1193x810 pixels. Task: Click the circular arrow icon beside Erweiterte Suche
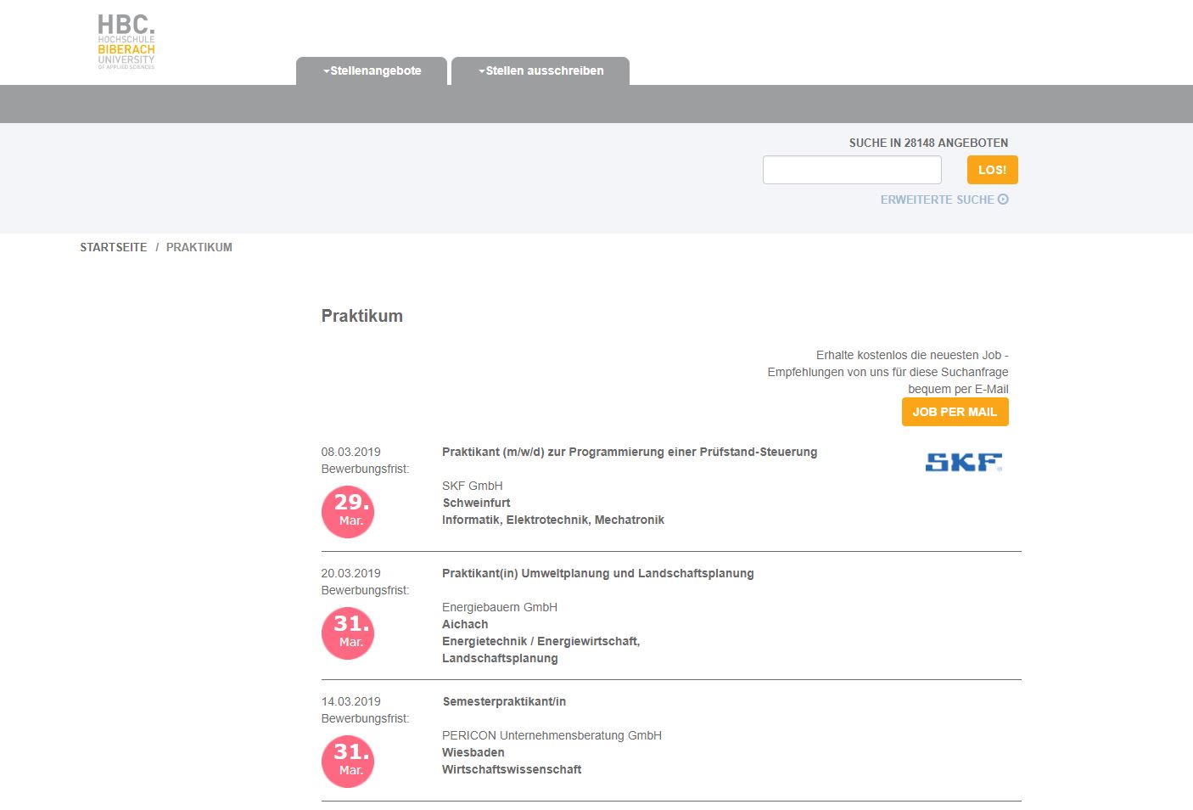coord(1005,199)
